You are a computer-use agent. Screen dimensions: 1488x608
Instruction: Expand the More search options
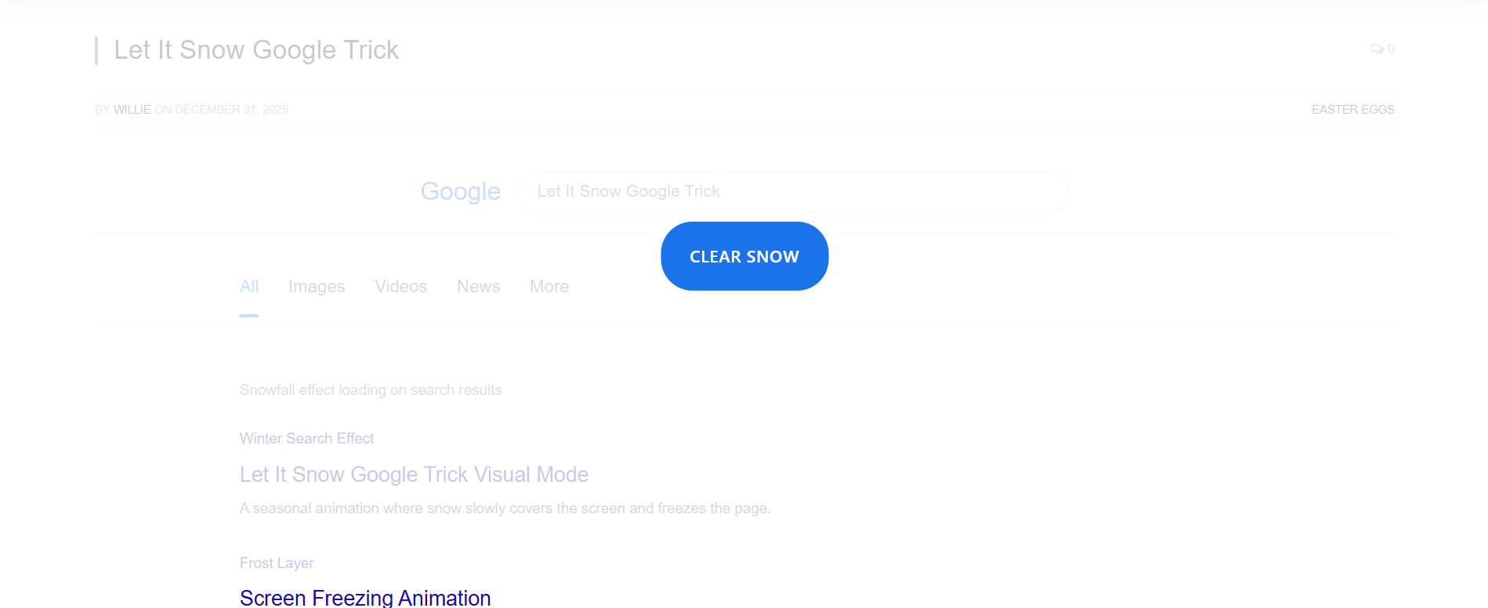[548, 287]
